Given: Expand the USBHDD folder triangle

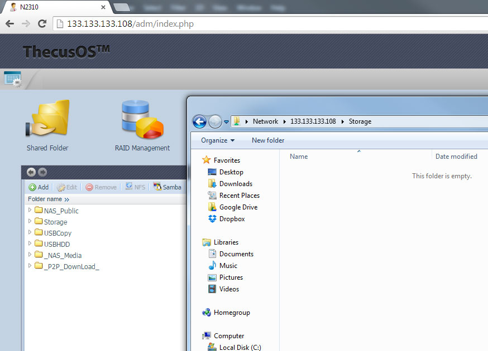Looking at the screenshot, I should [x=30, y=243].
